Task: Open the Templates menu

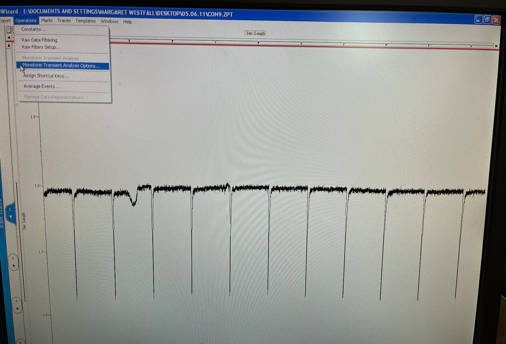Action: (x=86, y=21)
